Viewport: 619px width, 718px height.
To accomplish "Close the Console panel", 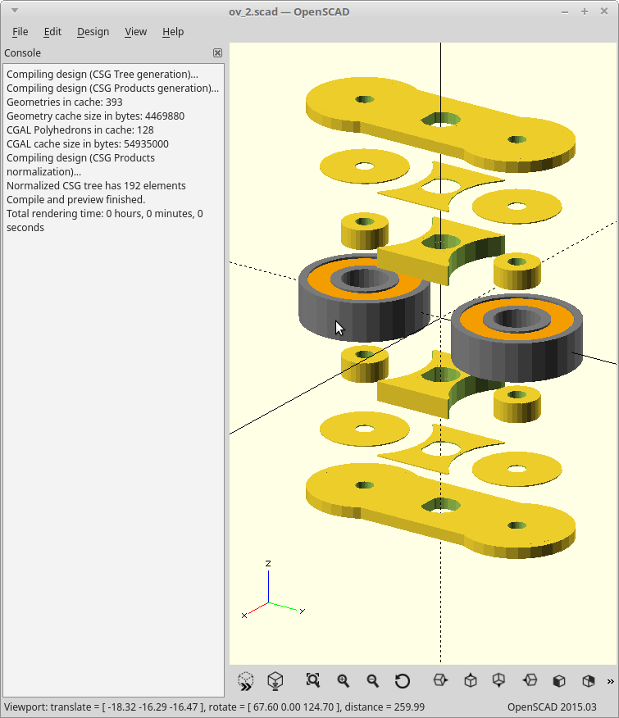I will click(x=217, y=52).
